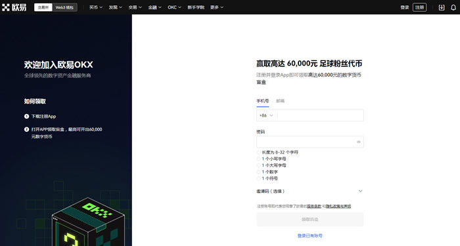The image size is (460, 246).
Task: Click the 欧易 OKX logo
Action: 14,7
